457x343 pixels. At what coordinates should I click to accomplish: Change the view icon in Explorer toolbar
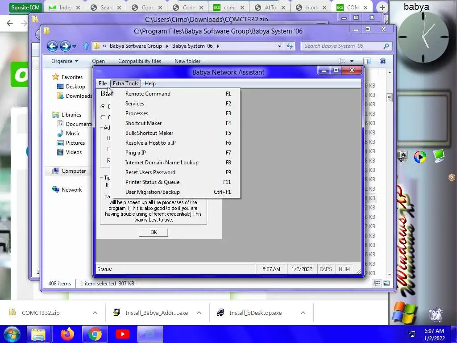pos(342,61)
